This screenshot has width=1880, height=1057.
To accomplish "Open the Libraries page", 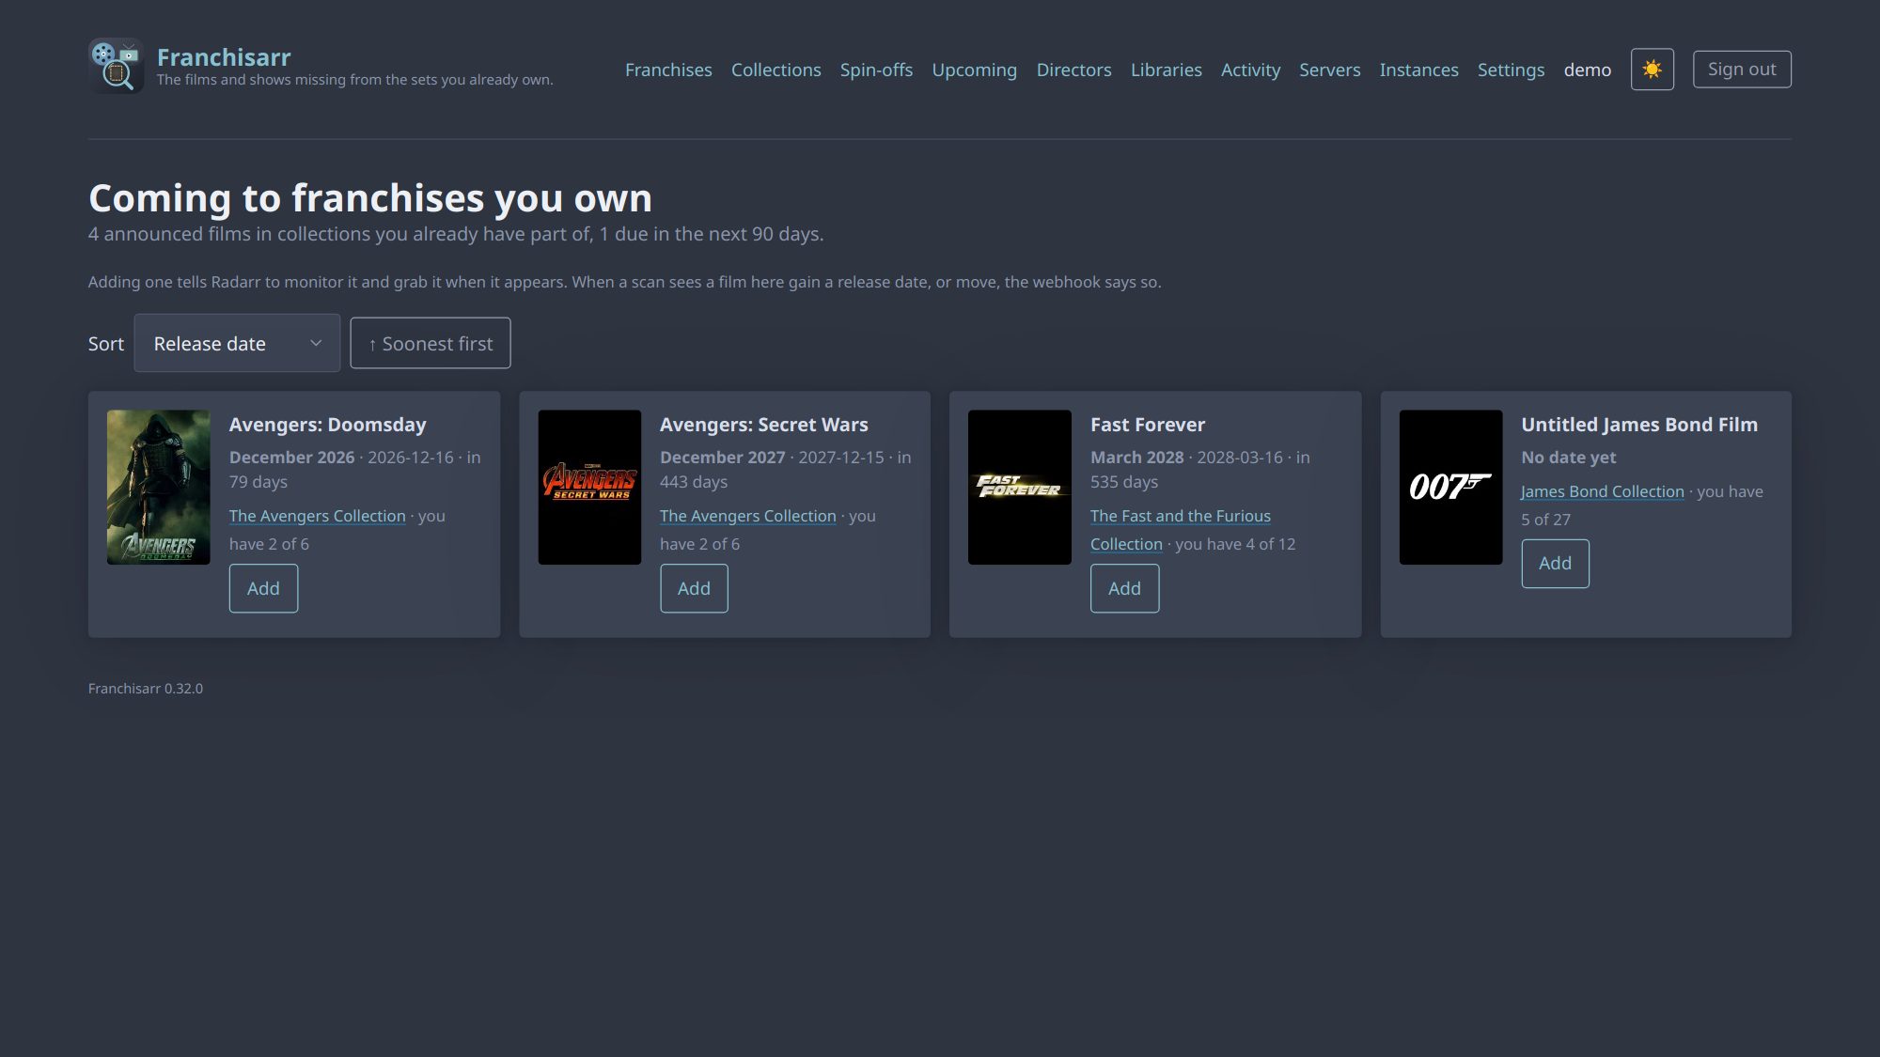I will (x=1167, y=70).
